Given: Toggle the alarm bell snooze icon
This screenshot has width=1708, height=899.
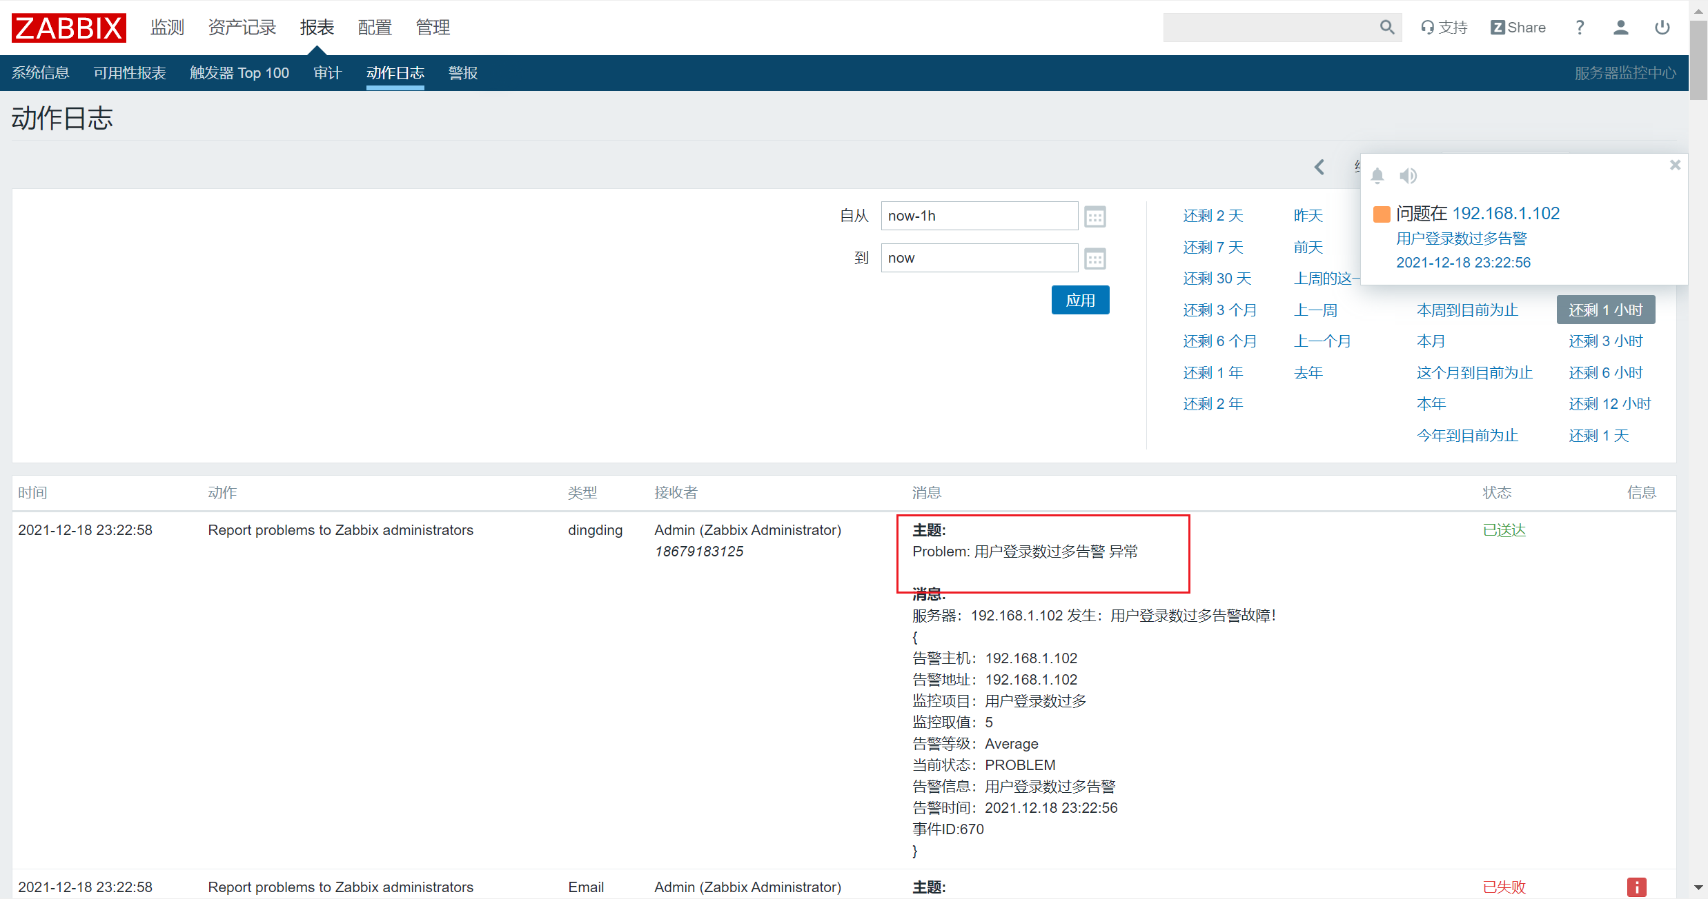Looking at the screenshot, I should click(x=1377, y=176).
